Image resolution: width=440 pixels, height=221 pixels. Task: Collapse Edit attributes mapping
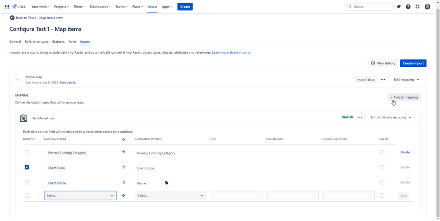click(x=391, y=117)
